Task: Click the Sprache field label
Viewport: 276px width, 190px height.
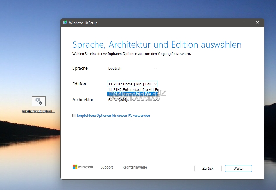Action: (80, 68)
